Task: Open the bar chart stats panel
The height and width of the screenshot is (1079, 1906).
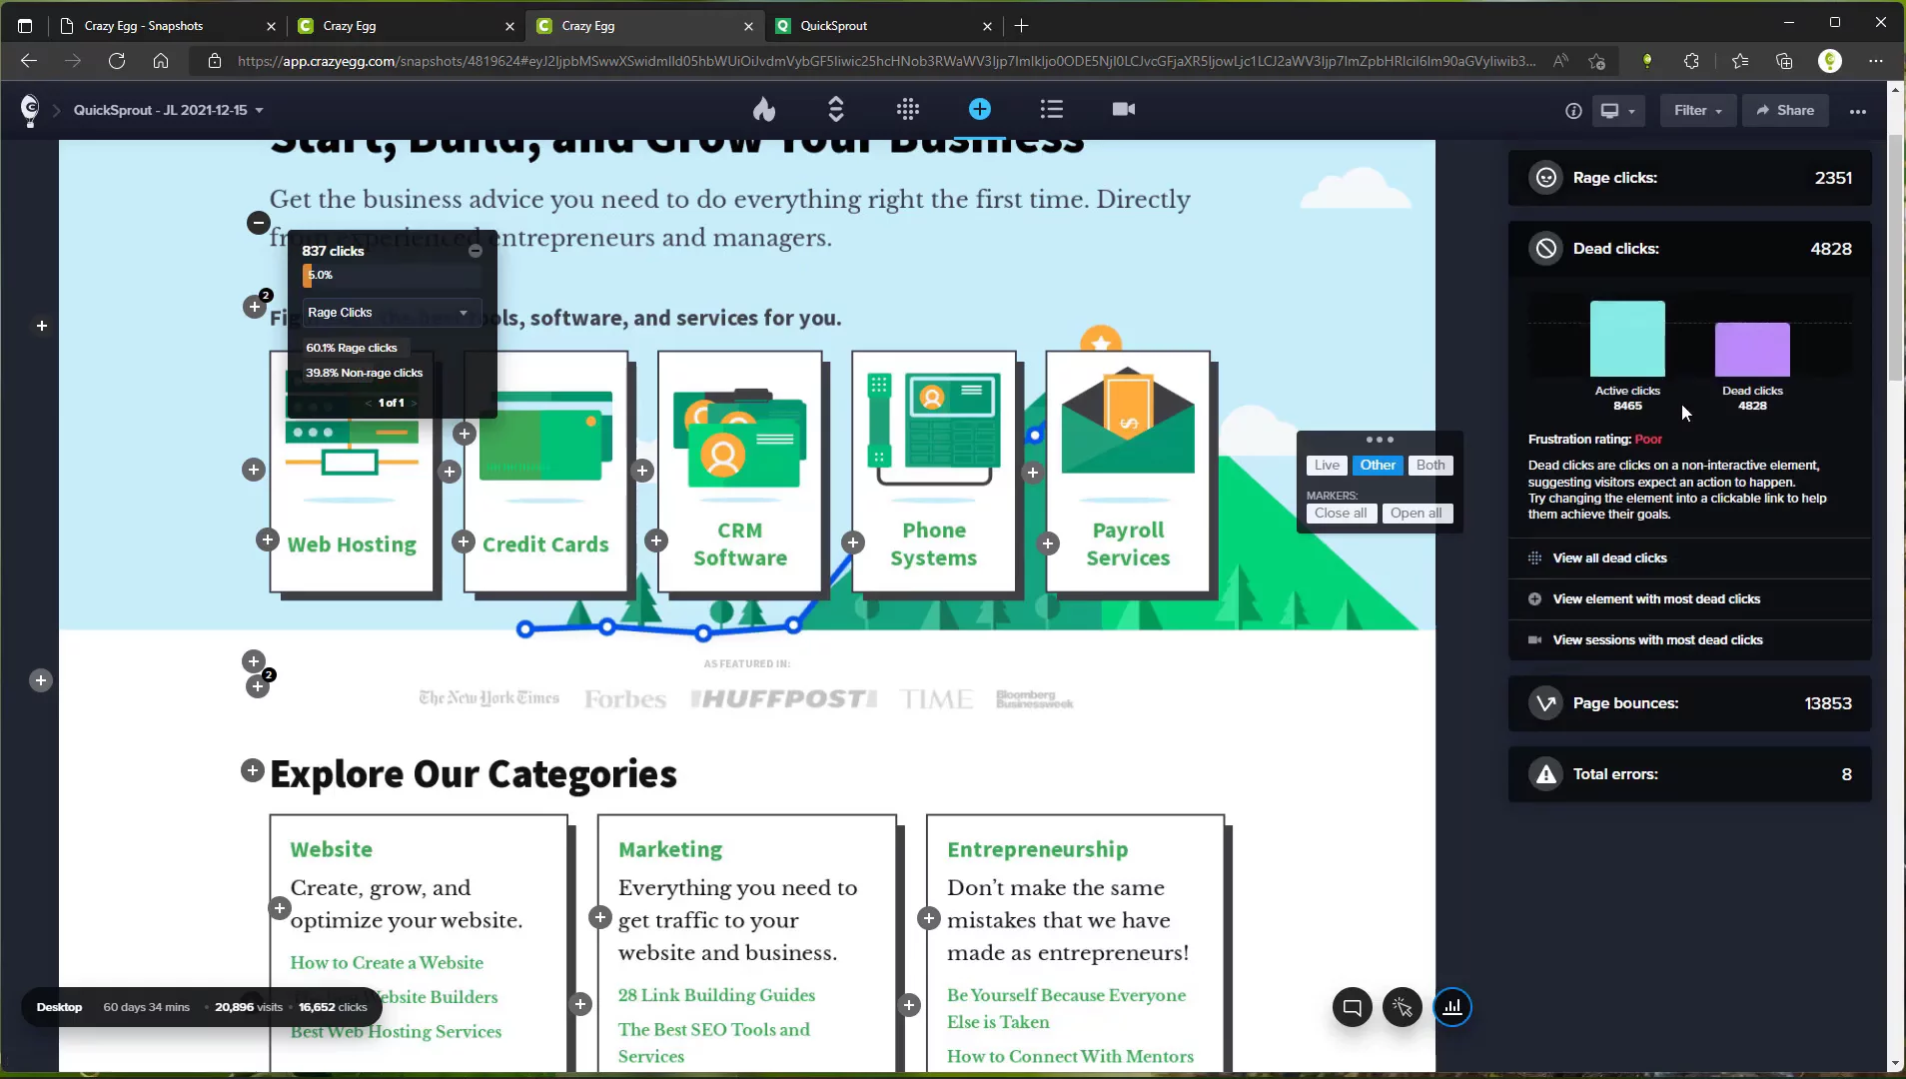Action: click(1451, 1007)
